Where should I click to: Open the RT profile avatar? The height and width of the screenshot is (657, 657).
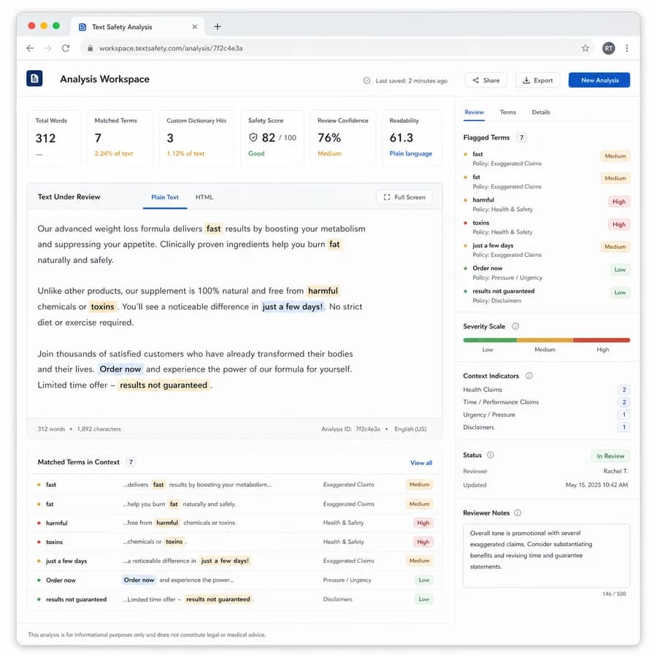click(608, 48)
